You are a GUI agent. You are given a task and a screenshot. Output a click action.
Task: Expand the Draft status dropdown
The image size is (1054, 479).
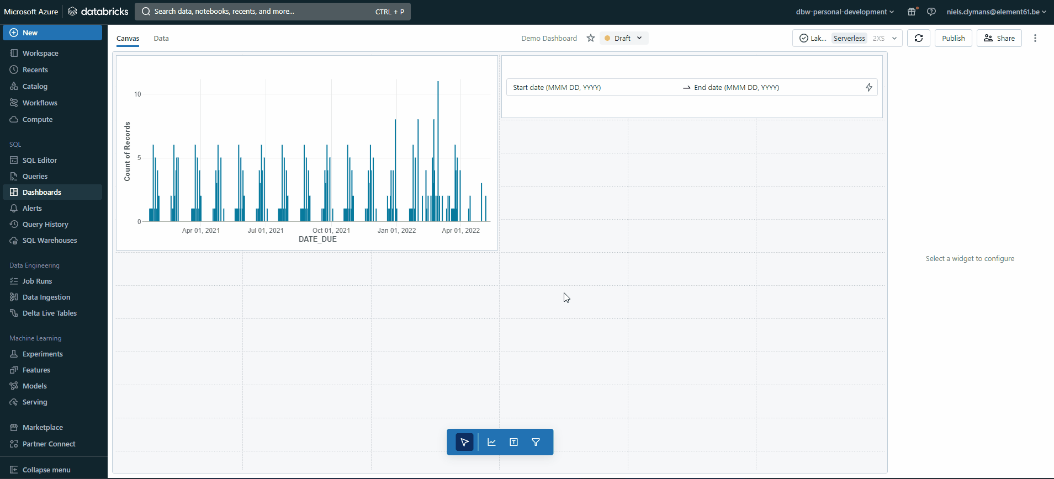[623, 38]
